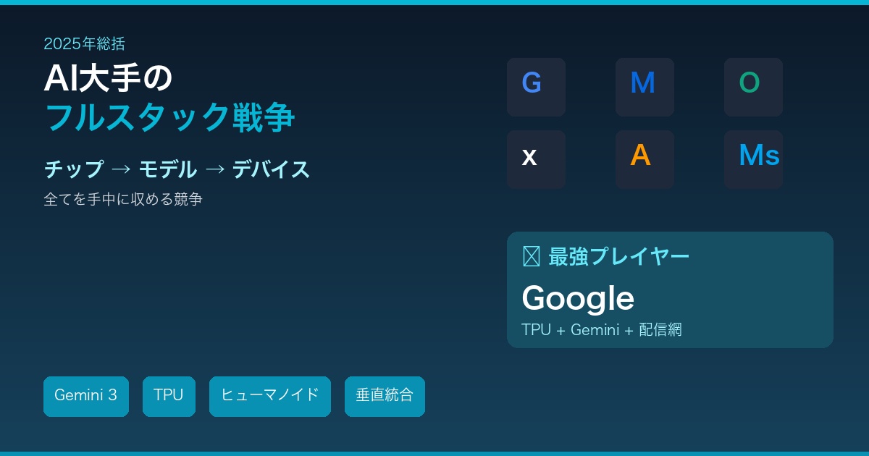Viewport: 869px width, 456px height.
Task: Click the blue G Google tile
Action: 536,87
